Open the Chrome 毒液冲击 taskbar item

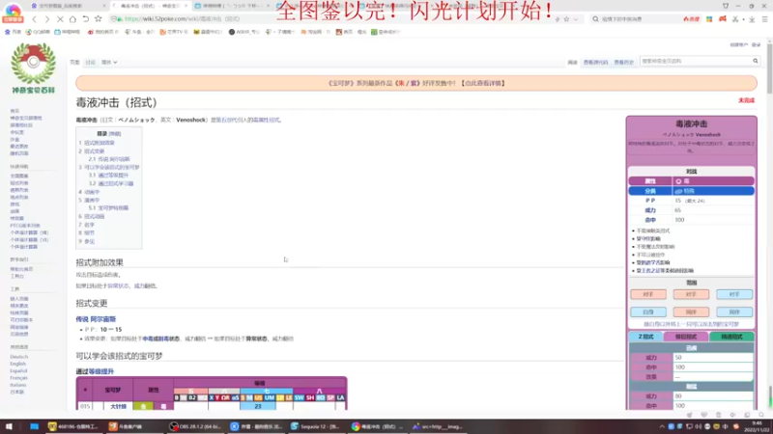pyautogui.click(x=378, y=426)
